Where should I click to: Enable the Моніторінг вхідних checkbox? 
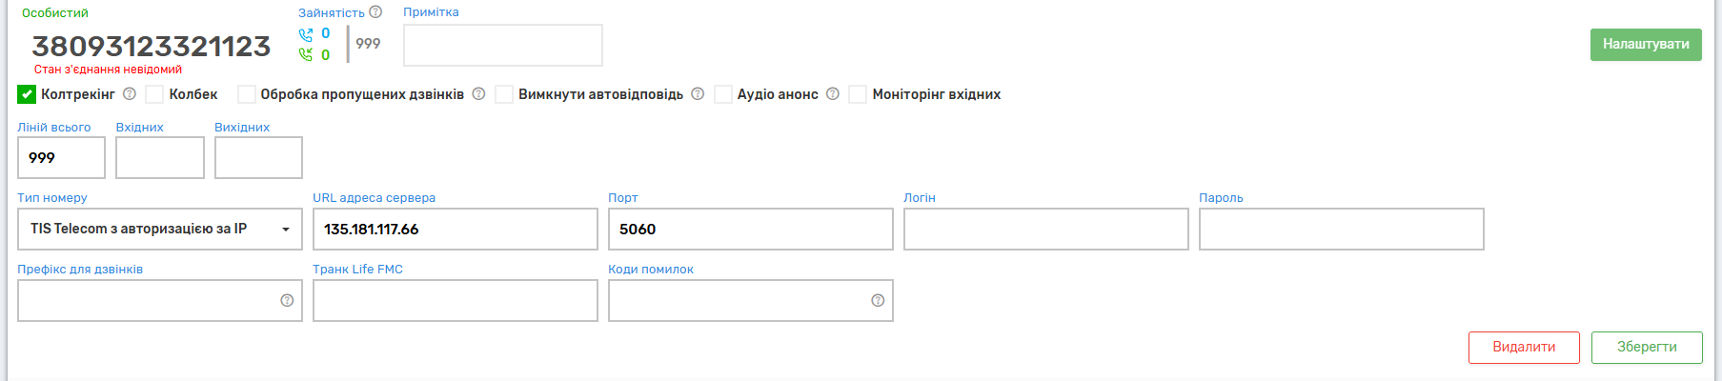tap(858, 94)
